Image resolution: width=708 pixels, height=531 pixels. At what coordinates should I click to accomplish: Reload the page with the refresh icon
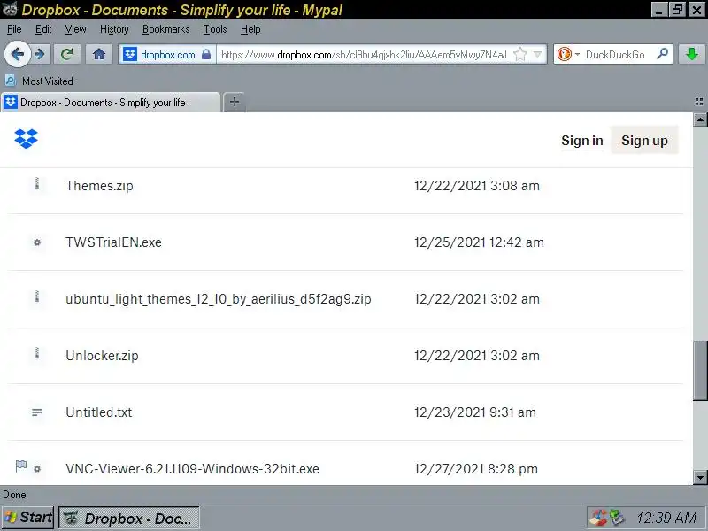(67, 55)
